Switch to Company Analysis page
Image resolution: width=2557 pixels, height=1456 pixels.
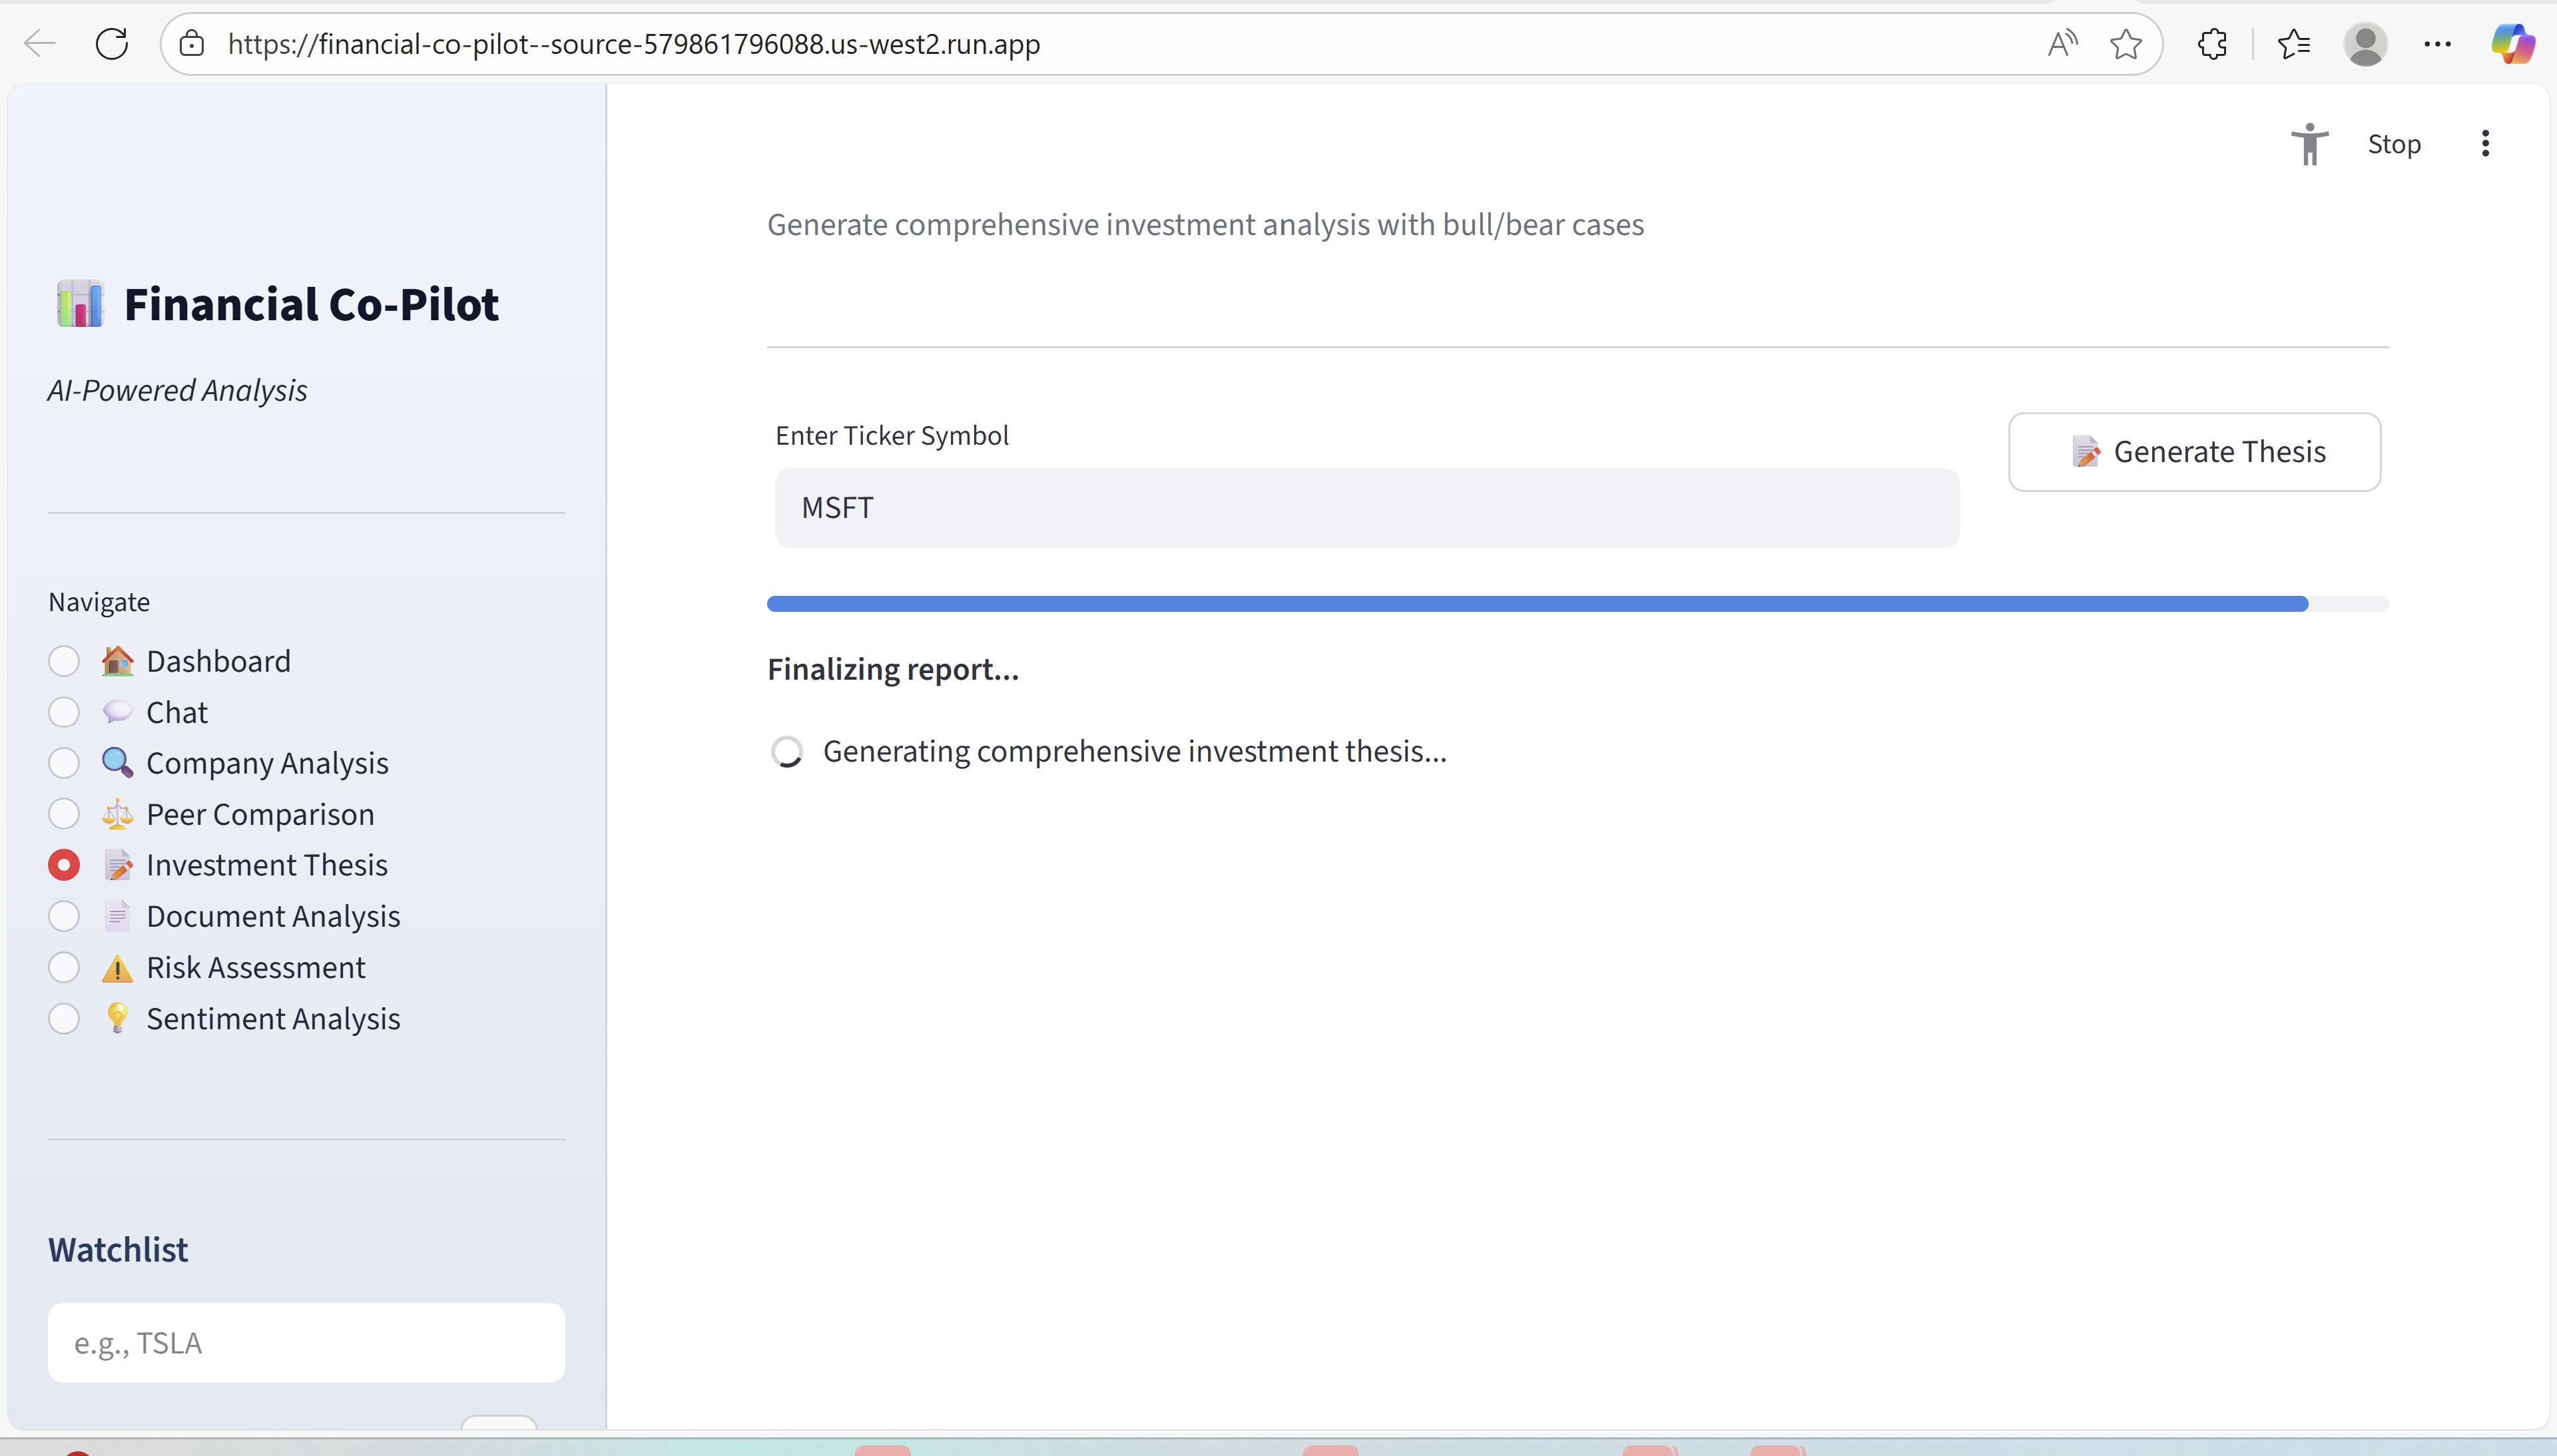tap(64, 763)
